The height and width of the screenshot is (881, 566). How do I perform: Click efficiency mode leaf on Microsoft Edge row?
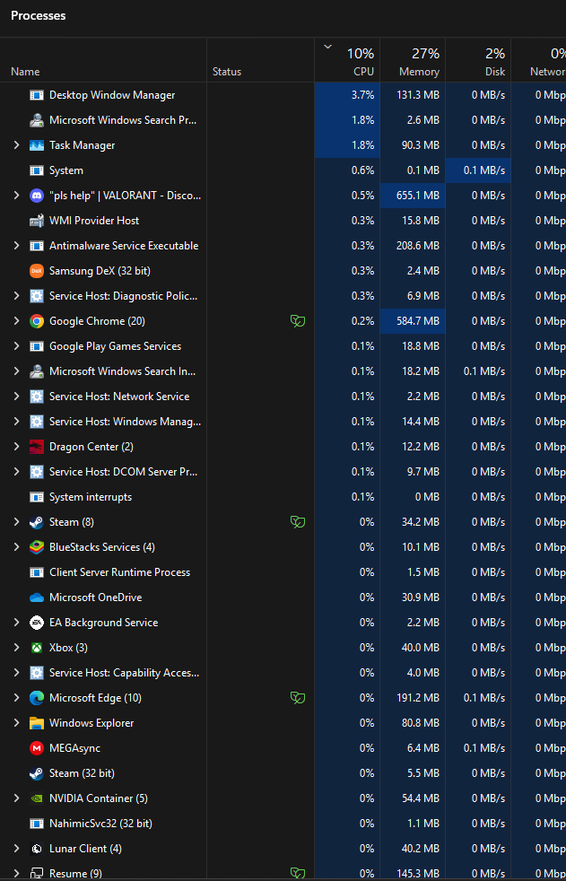[x=298, y=698]
